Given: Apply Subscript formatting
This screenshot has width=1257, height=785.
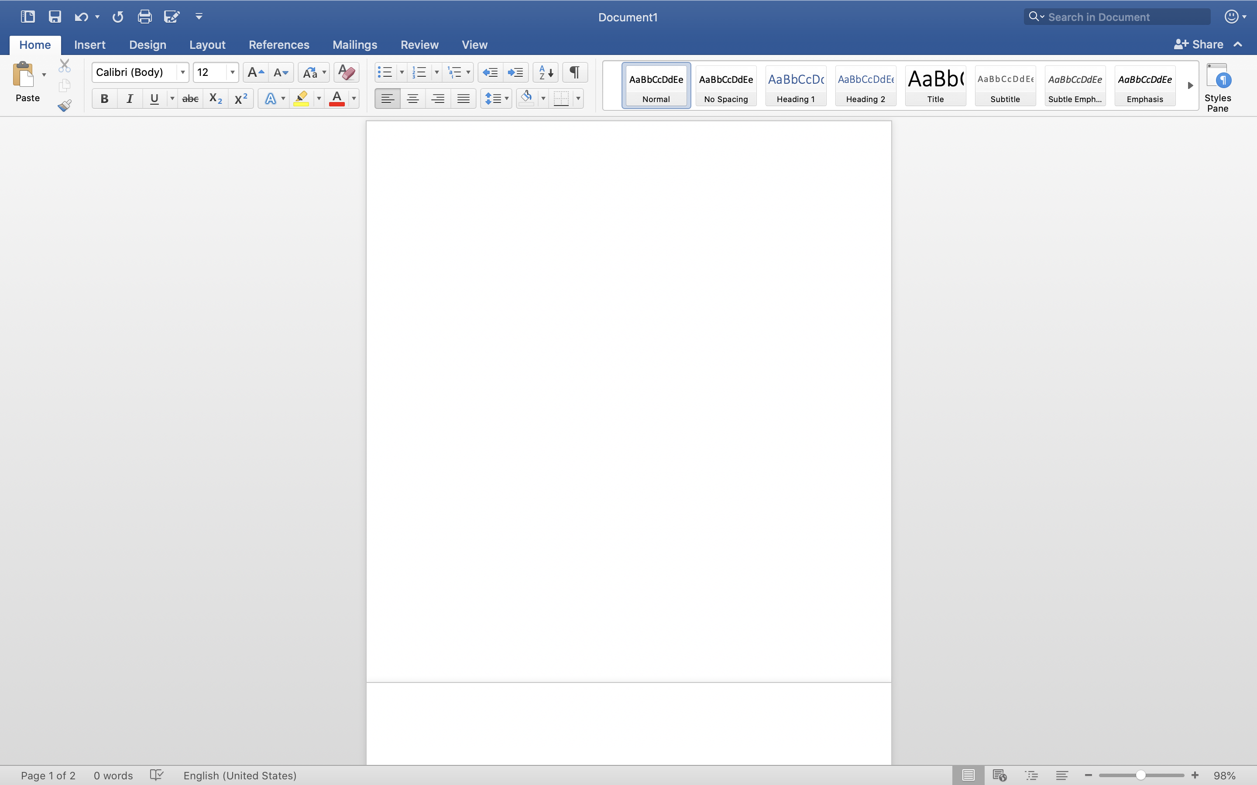Looking at the screenshot, I should pos(216,98).
